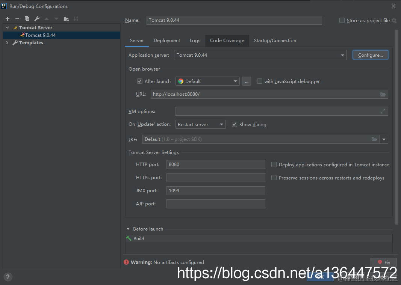Close the Run/Debug Configurations dialog
This screenshot has width=401, height=285.
pos(393,6)
